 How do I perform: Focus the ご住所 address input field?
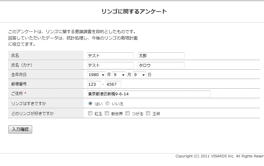pyautogui.click(x=149, y=94)
